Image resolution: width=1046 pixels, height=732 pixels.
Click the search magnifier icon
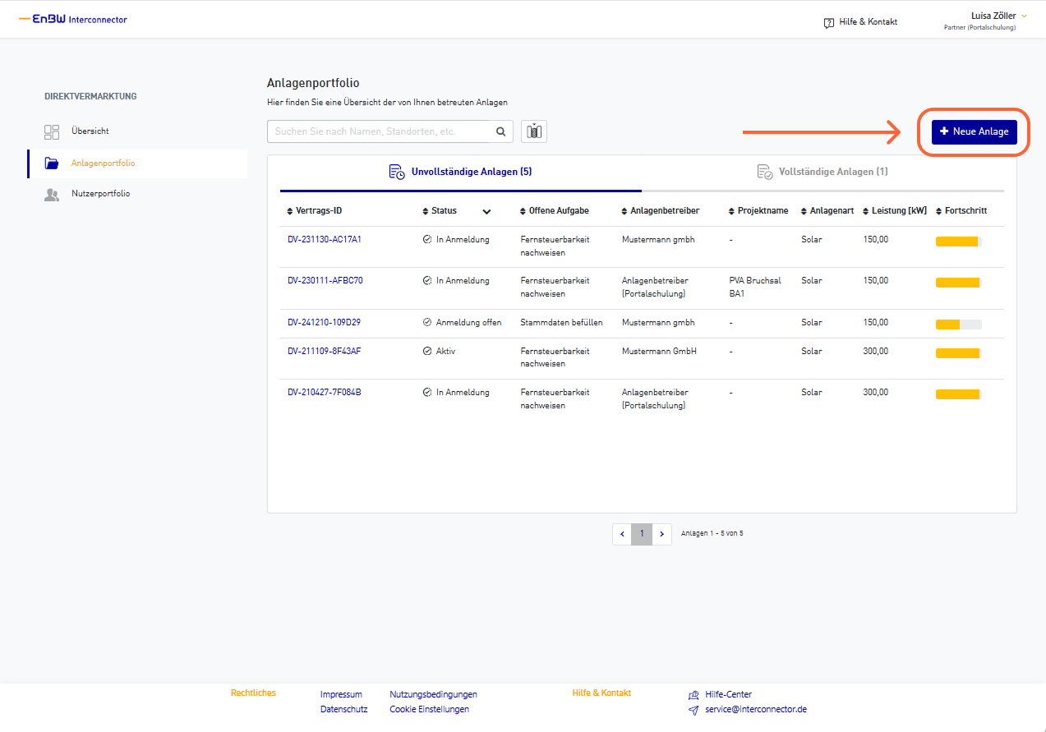click(x=500, y=131)
